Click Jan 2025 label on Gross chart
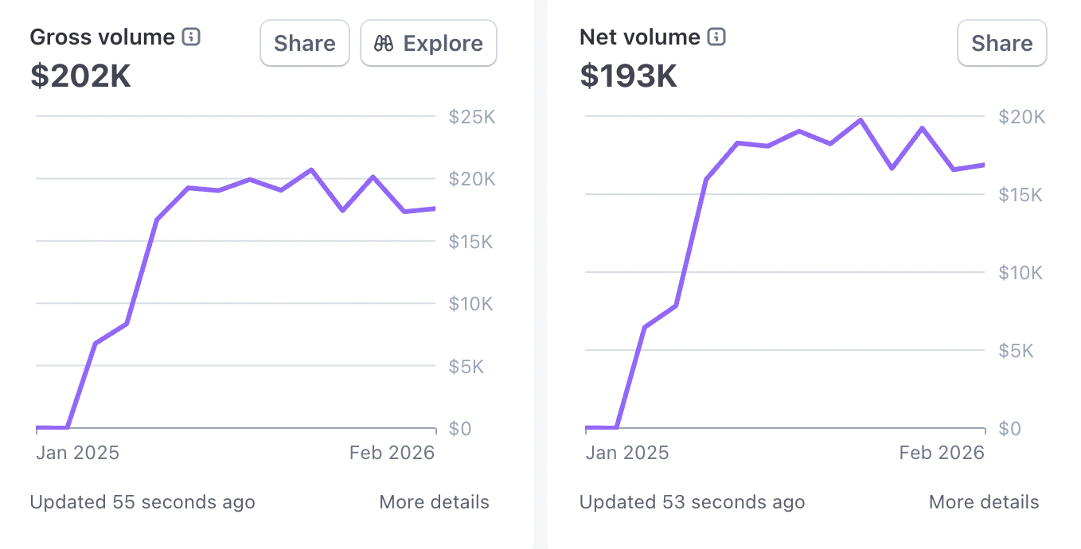 [78, 453]
